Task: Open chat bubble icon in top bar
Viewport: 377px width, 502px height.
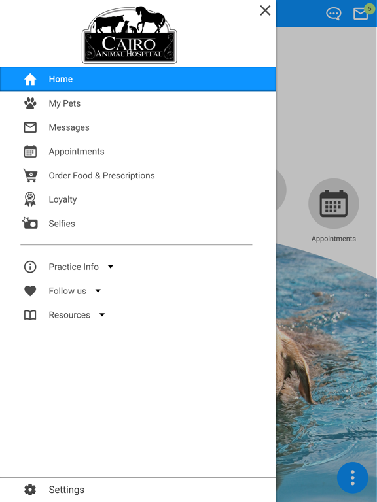Action: point(334,14)
